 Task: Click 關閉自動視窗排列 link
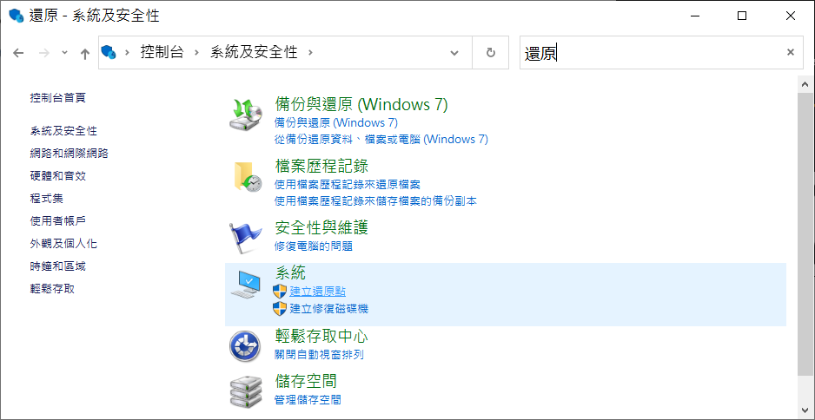pyautogui.click(x=319, y=355)
